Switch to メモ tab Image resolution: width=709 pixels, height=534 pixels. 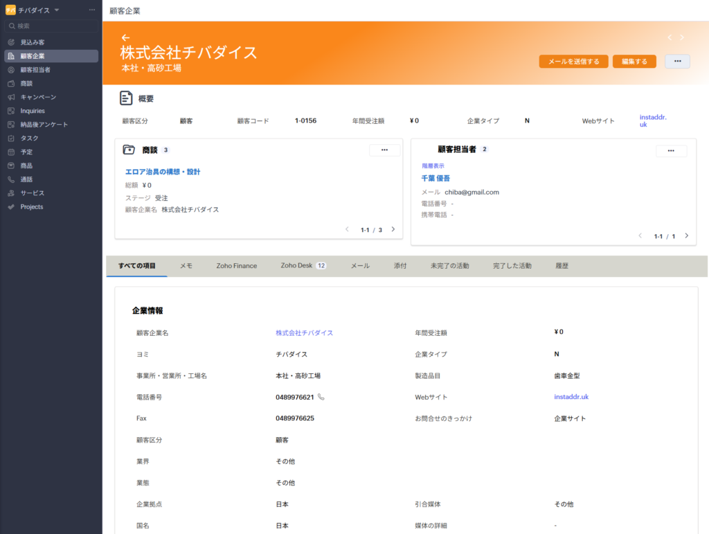(186, 266)
